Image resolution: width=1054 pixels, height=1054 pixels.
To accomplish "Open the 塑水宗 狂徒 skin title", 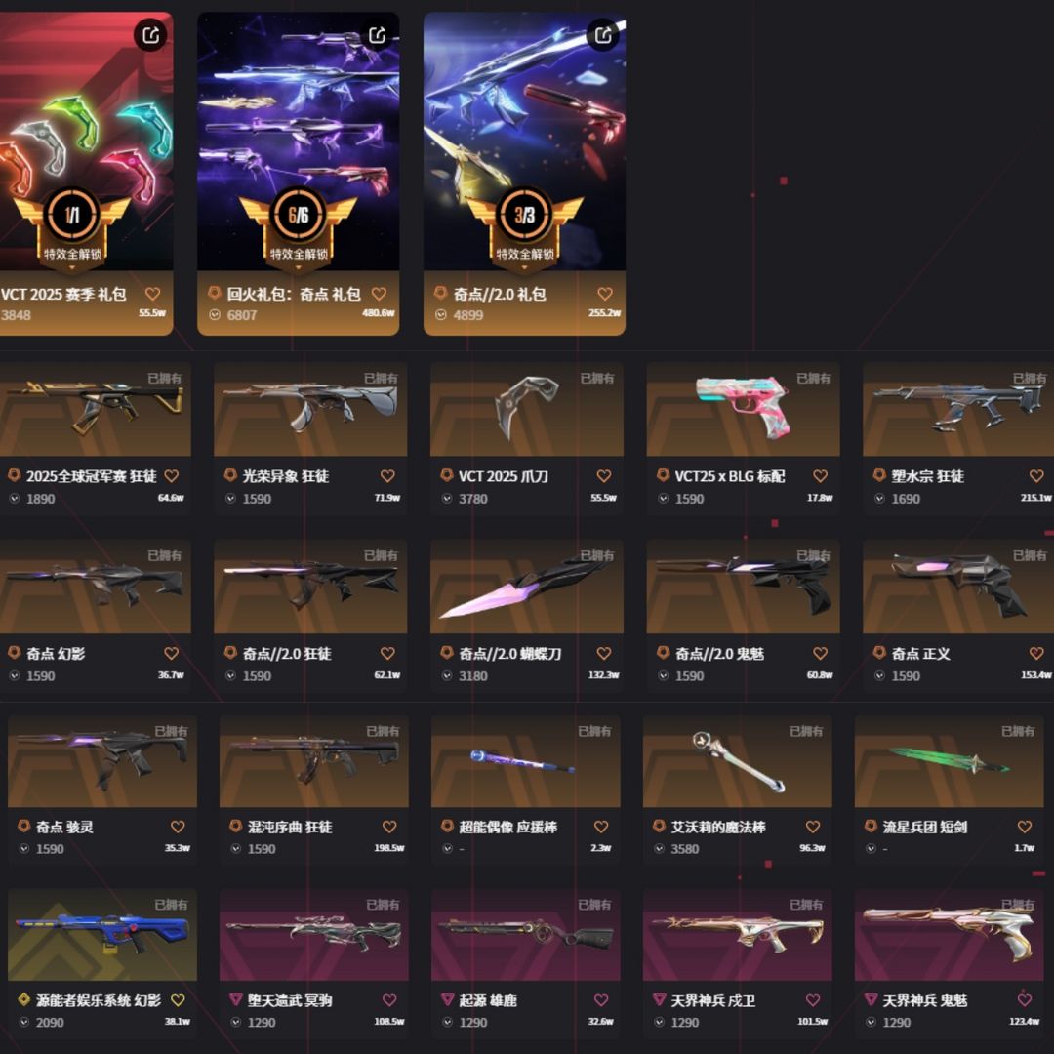I will coord(928,476).
